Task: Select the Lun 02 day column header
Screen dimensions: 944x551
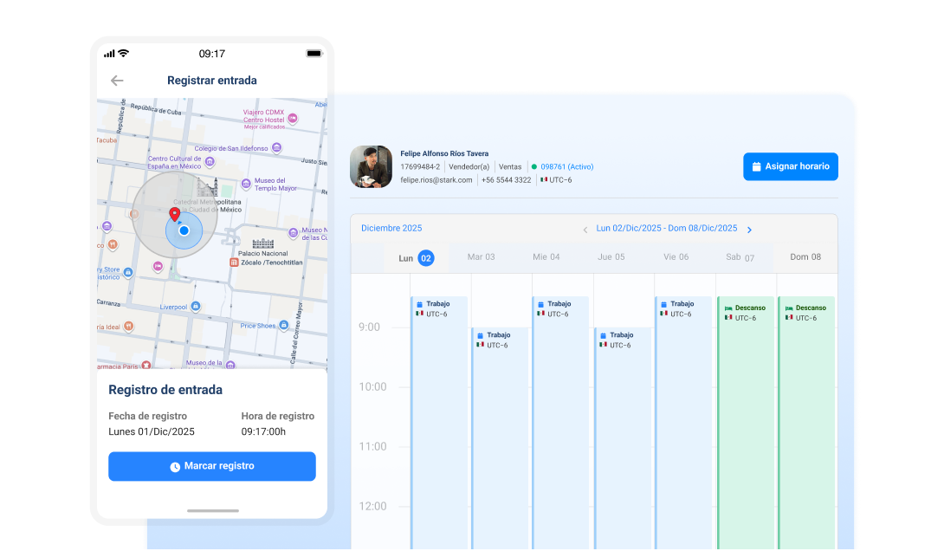Action: click(416, 257)
